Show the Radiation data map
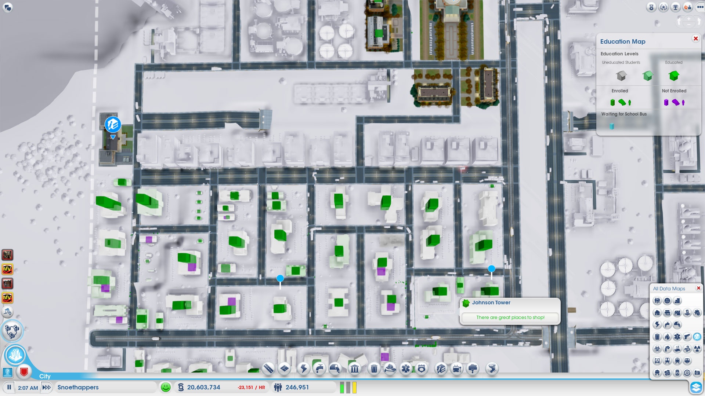 [x=697, y=349]
